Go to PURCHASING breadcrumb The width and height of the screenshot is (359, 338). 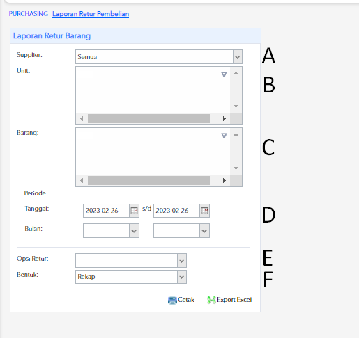point(29,14)
